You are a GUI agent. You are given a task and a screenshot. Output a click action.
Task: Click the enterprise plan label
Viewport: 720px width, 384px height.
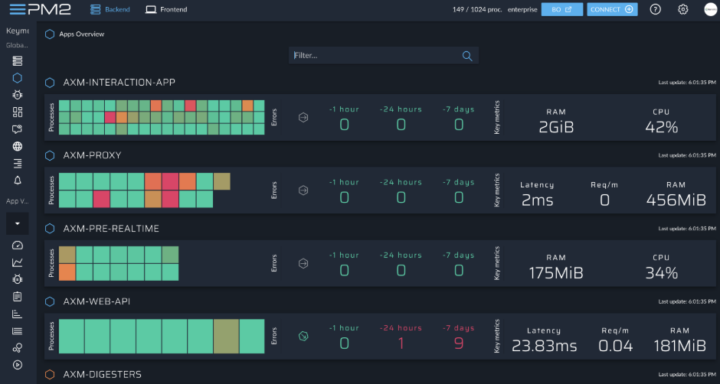tap(522, 9)
